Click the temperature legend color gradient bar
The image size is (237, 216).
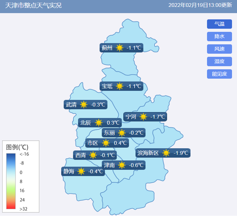point(11,181)
